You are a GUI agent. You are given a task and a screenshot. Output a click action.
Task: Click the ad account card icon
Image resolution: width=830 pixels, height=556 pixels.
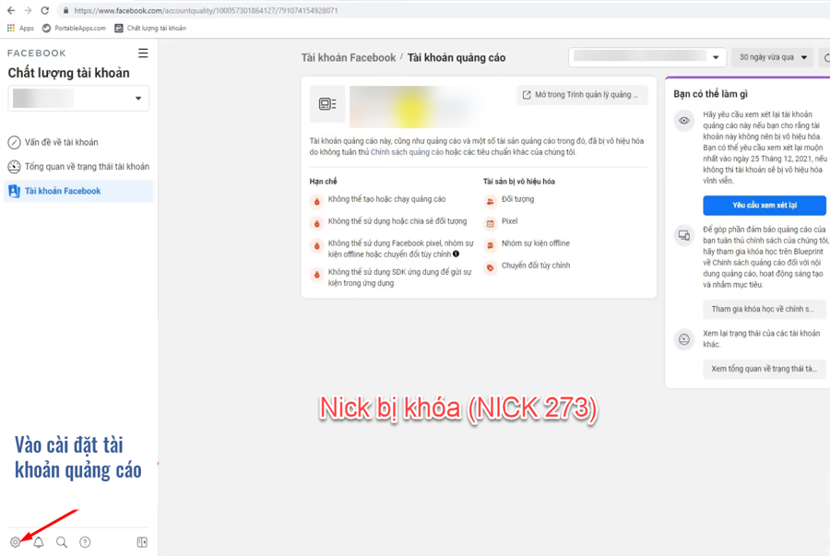coord(327,104)
